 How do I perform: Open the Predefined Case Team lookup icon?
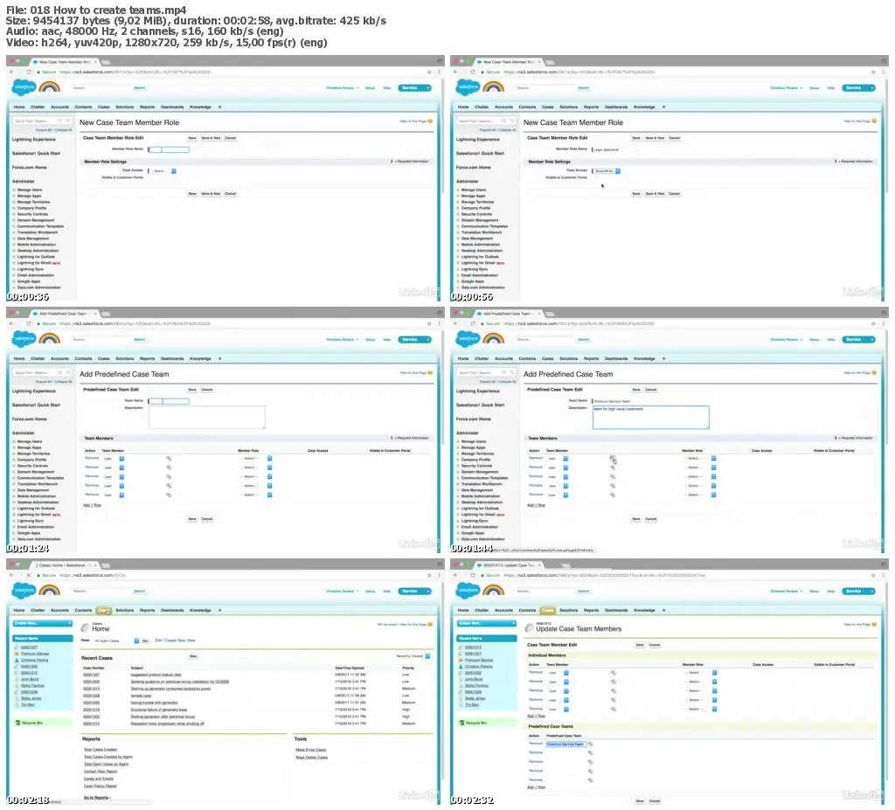click(x=592, y=744)
